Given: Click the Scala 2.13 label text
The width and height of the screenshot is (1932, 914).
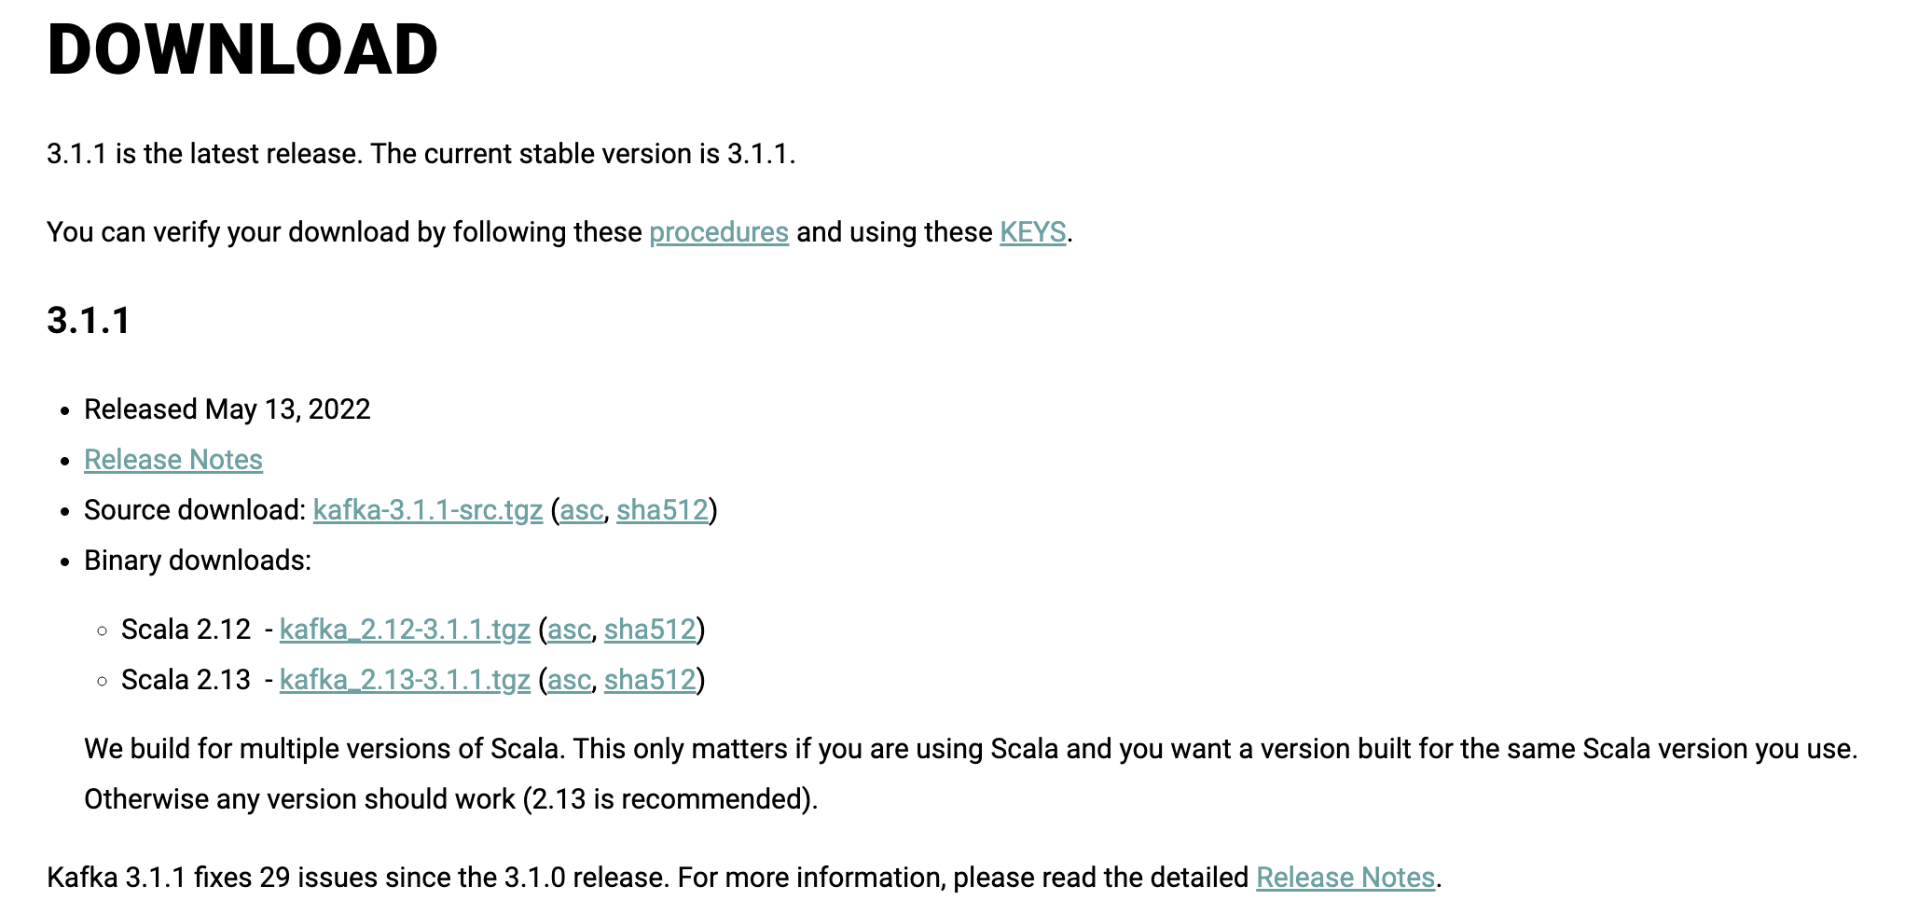Looking at the screenshot, I should (186, 680).
